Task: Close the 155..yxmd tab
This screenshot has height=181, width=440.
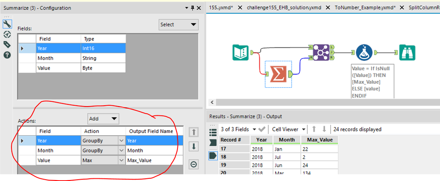Action: (x=240, y=7)
